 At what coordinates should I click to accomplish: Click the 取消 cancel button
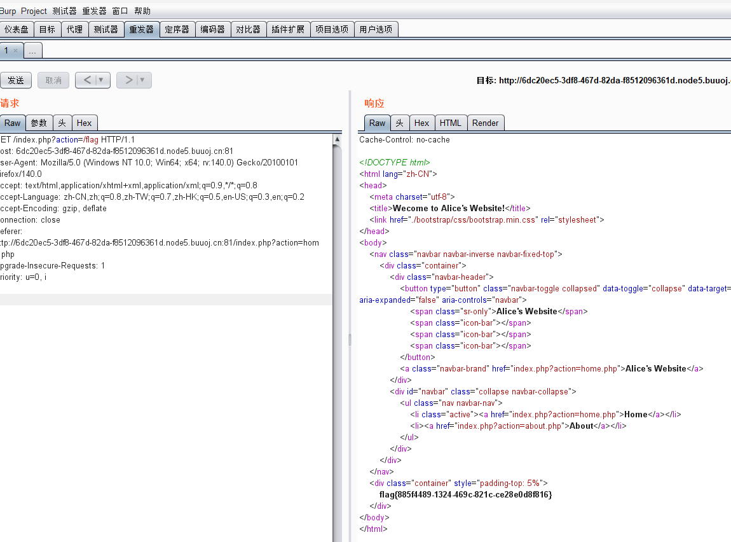[53, 80]
